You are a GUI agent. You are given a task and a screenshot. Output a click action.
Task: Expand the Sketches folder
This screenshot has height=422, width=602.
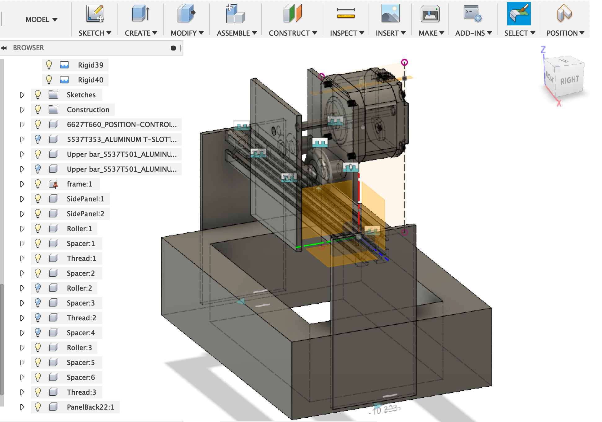pos(22,95)
